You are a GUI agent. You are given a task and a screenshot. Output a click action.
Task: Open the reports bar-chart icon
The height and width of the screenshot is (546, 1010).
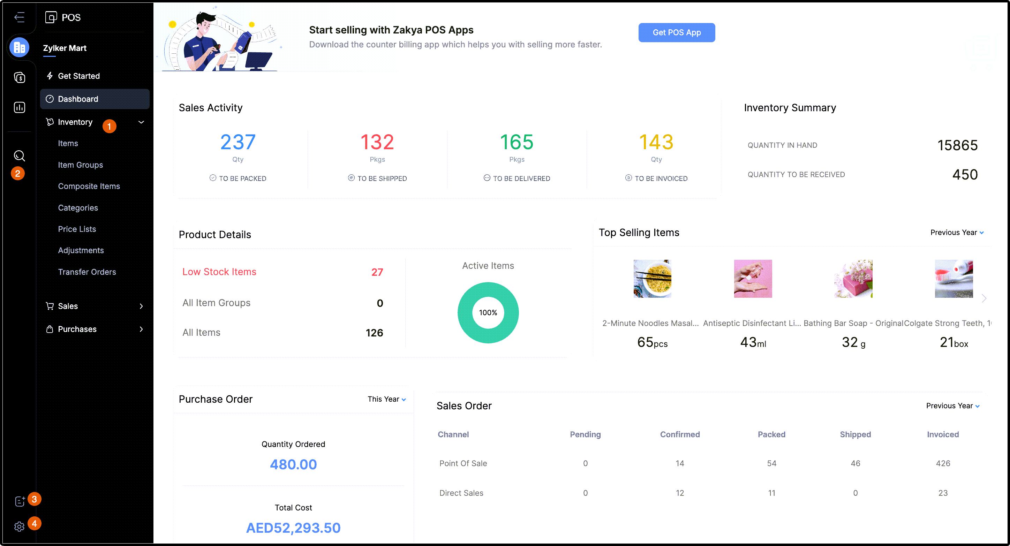(x=19, y=107)
